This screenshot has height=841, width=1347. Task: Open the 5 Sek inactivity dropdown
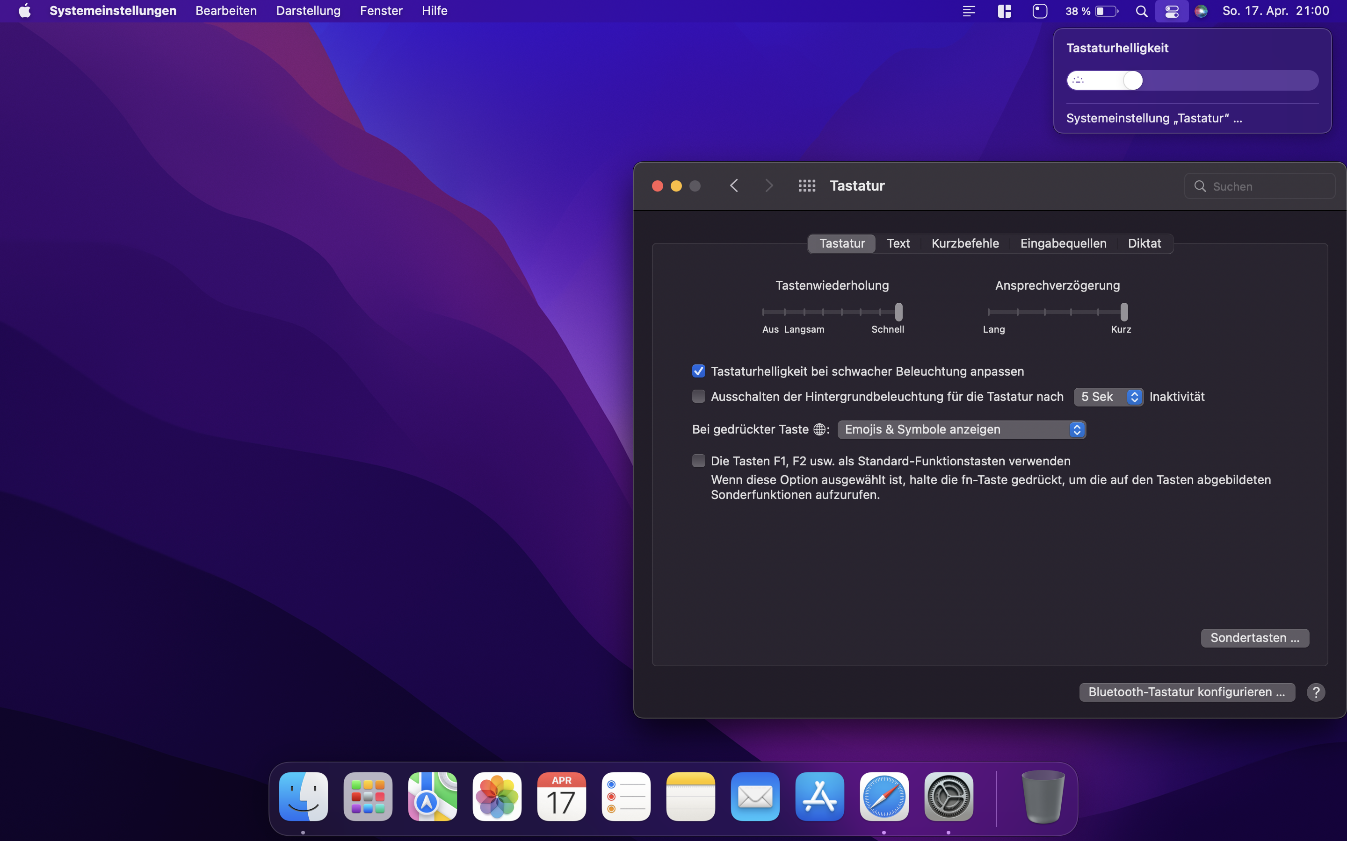coord(1108,397)
